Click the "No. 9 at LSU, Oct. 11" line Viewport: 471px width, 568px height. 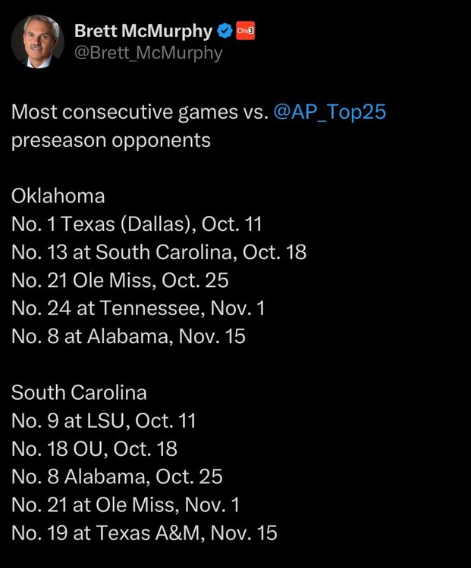104,420
